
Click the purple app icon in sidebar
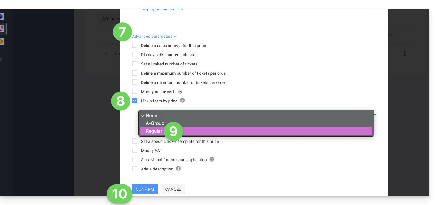pos(2,29)
